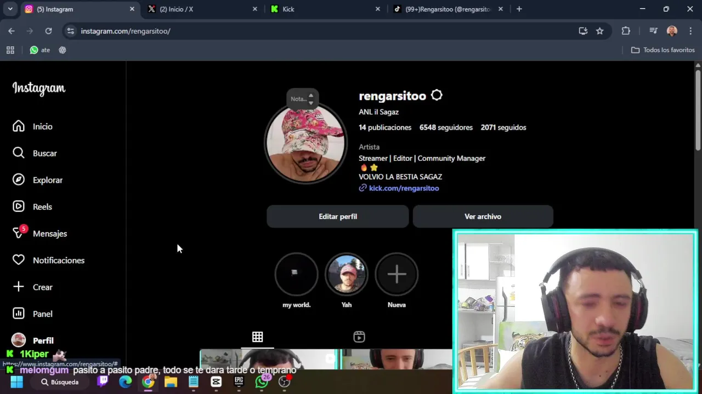Go back in the browser
Image resolution: width=702 pixels, height=394 pixels.
12,31
